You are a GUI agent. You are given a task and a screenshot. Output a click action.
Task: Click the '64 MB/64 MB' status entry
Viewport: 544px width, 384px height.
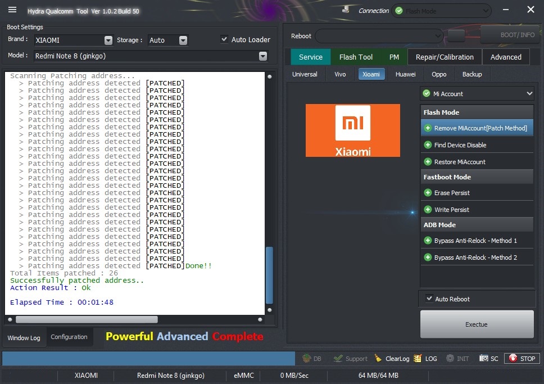pos(378,376)
